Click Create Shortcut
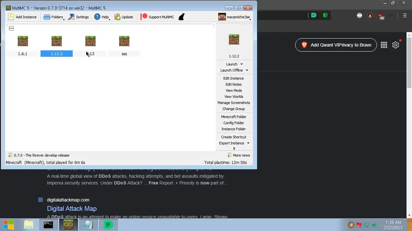This screenshot has width=412, height=231. tap(234, 137)
